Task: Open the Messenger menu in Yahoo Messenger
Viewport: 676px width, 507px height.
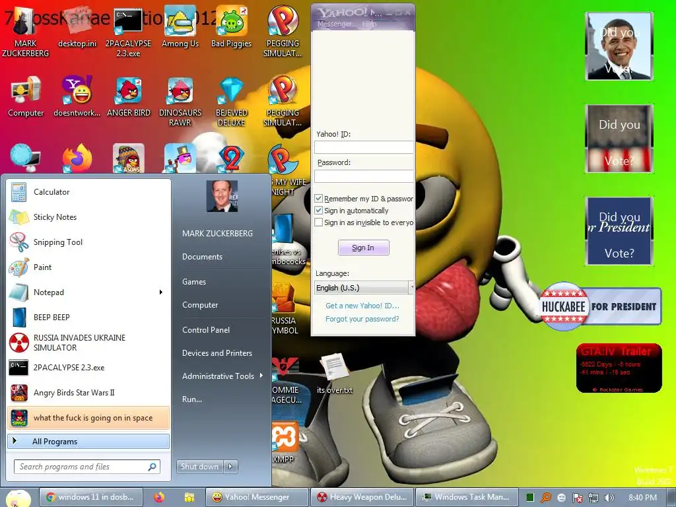Action: coord(335,24)
